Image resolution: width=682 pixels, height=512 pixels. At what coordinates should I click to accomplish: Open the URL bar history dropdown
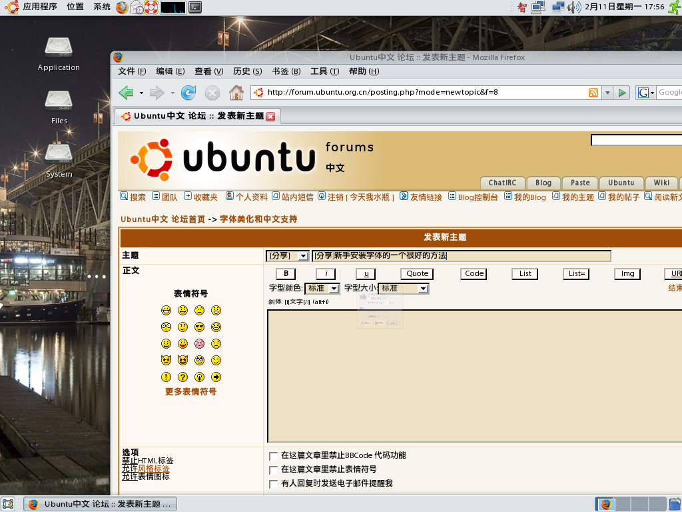click(607, 92)
